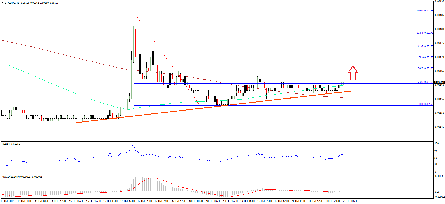Click the 13 Oct 2016 date on the time axis
The width and height of the screenshot is (445, 204).
pyautogui.click(x=7, y=201)
